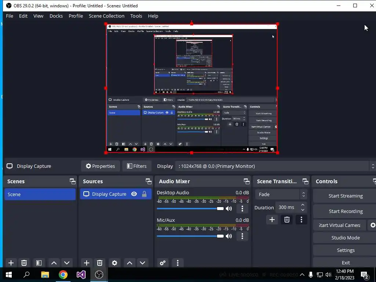Move scene down arrow in Scenes panel

pos(67,263)
